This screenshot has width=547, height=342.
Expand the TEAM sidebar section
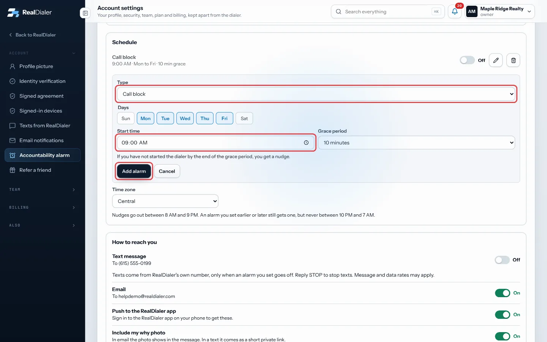[43, 189]
